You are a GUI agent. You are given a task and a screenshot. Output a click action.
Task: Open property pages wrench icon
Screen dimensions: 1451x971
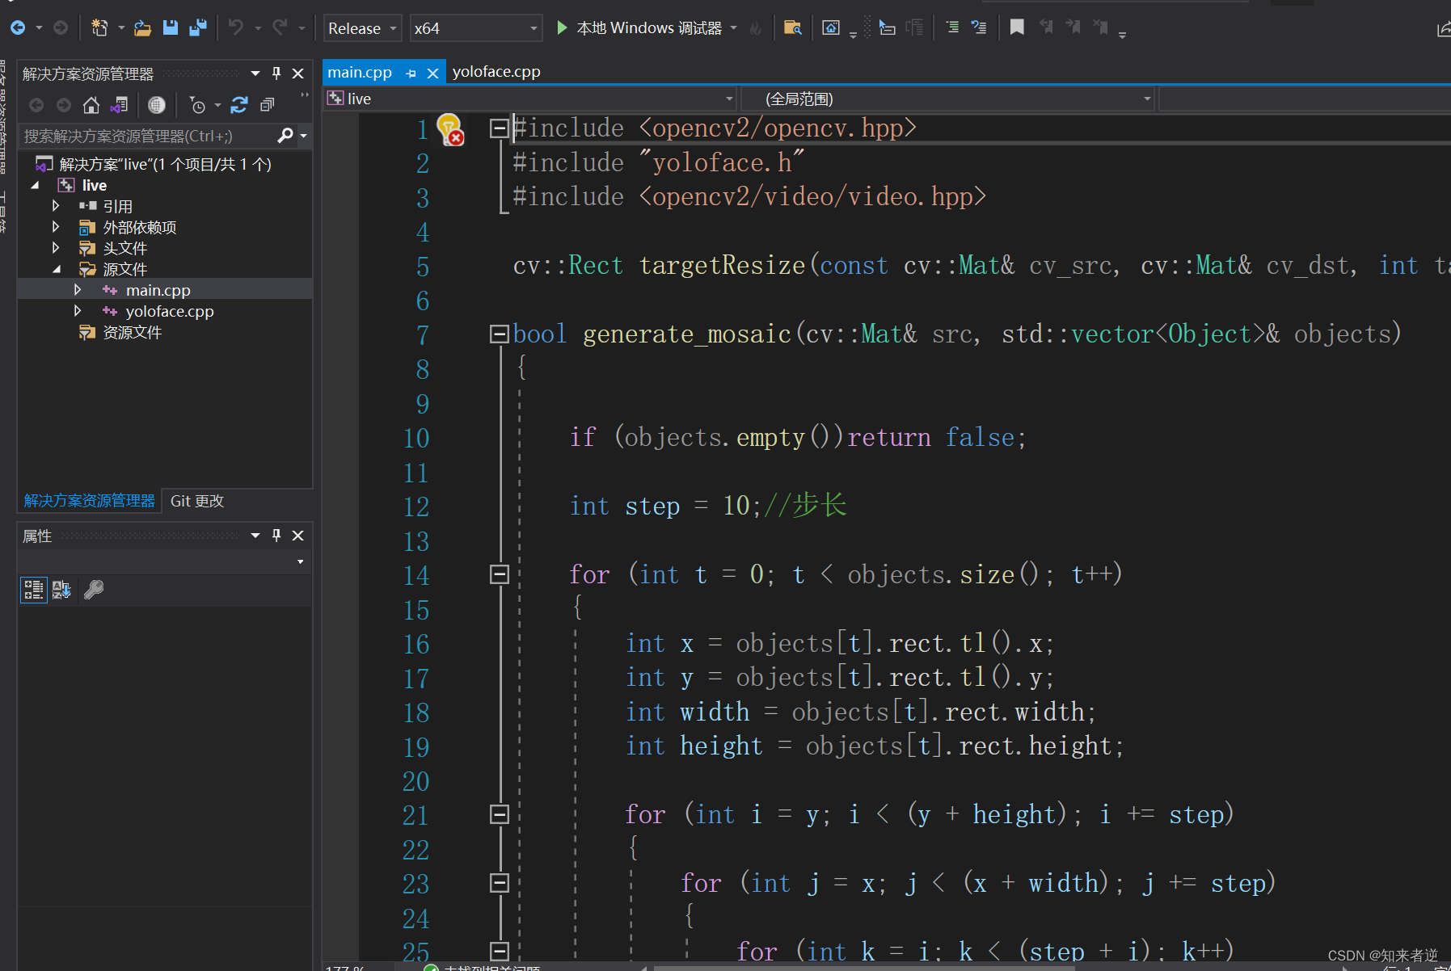tap(93, 590)
